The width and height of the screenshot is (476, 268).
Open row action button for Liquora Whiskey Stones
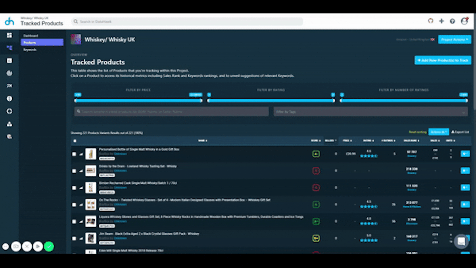click(x=465, y=221)
